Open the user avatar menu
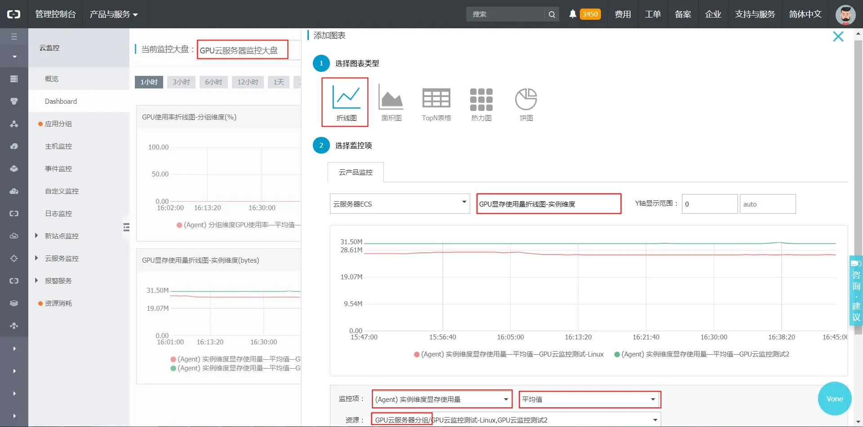 coord(845,14)
